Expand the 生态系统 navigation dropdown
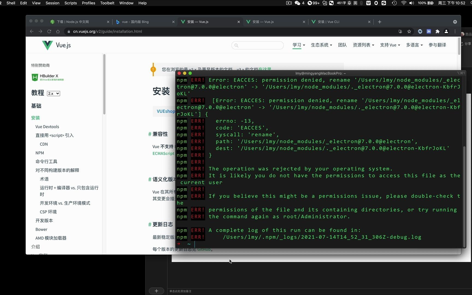This screenshot has height=295, width=472. (x=321, y=45)
